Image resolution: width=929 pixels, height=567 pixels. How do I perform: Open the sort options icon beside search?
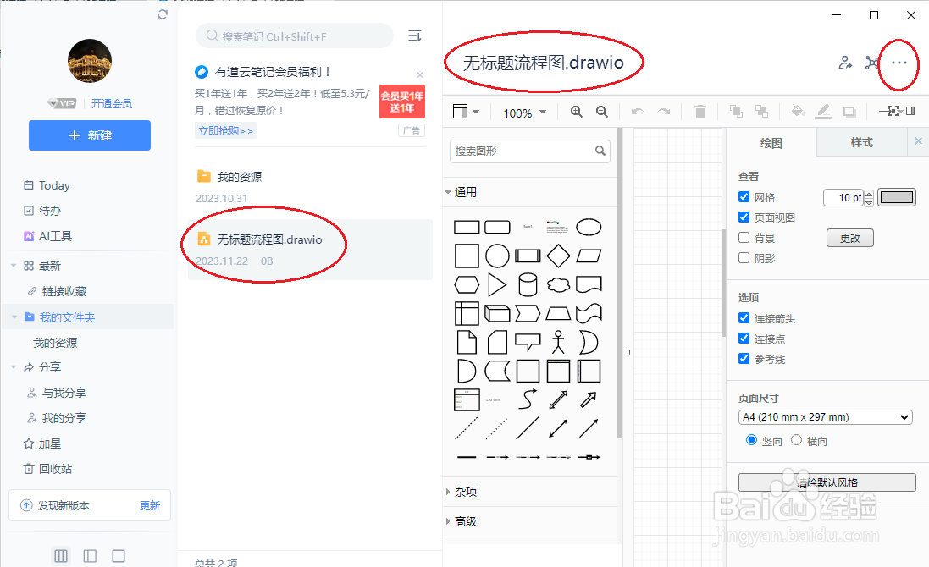415,36
